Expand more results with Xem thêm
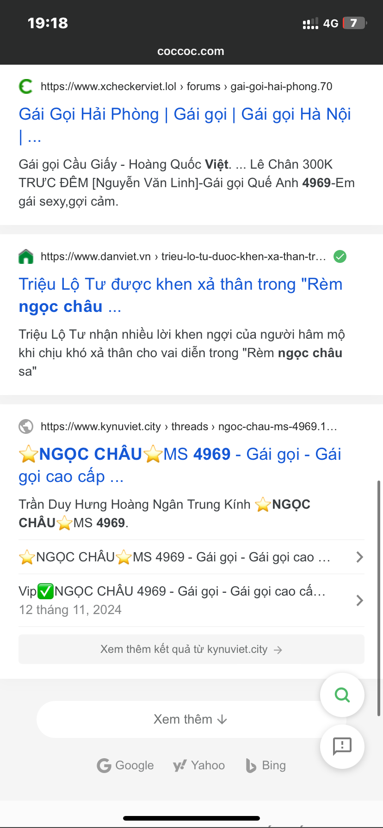The image size is (383, 828). click(191, 719)
